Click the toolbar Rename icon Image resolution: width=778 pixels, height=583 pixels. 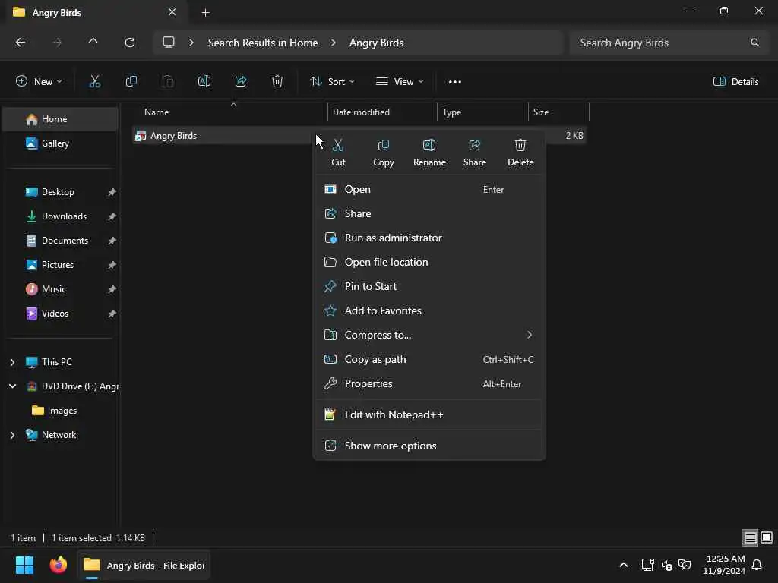(x=204, y=81)
